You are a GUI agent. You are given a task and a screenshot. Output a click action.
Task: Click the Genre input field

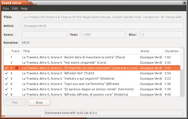click(x=44, y=34)
